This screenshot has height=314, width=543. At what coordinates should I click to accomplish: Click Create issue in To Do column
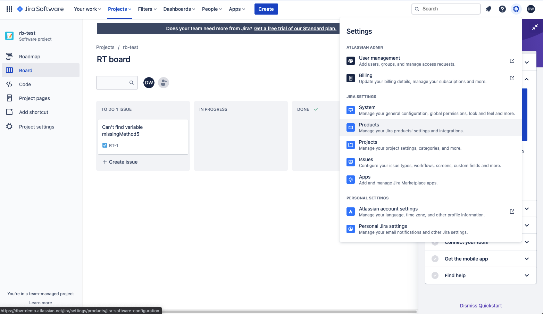pos(120,162)
